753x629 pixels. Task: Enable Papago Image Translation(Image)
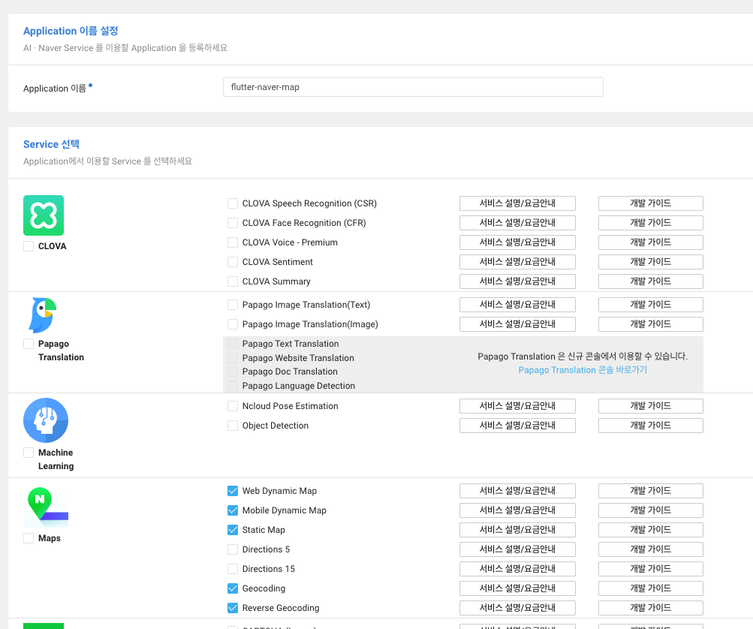coord(233,324)
